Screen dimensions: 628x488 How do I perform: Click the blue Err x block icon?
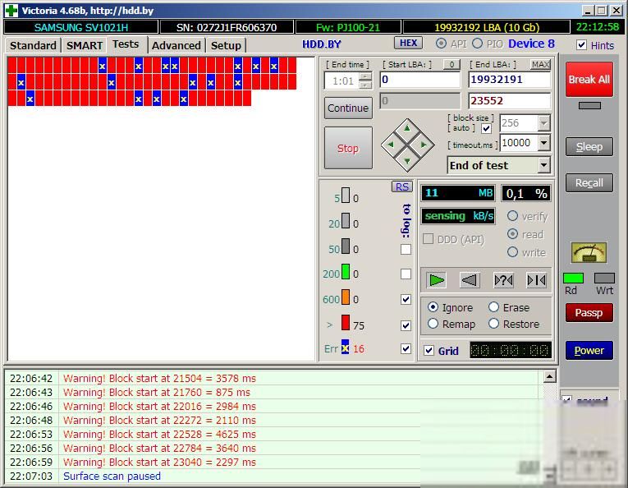click(x=346, y=347)
